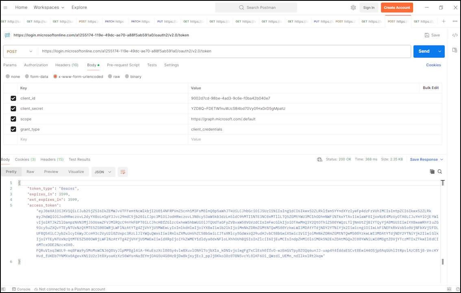This screenshot has width=461, height=293.
Task: Open the POST method dropdown
Action: click(20, 52)
